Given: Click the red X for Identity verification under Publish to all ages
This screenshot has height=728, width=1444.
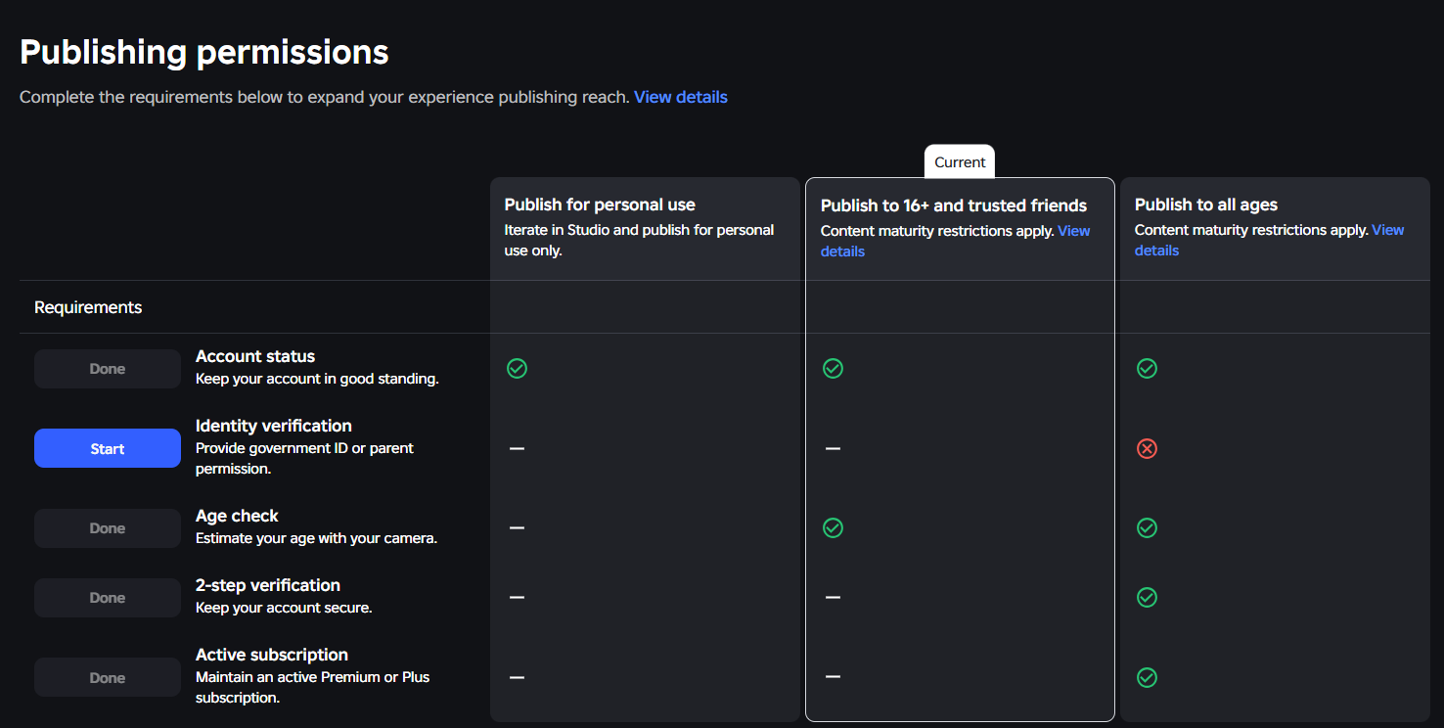Looking at the screenshot, I should [x=1147, y=448].
